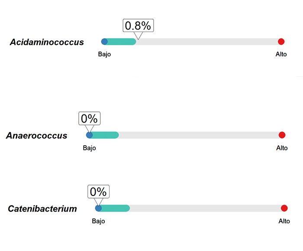This screenshot has width=303, height=251.
Task: Select the 0% callout above Catenibacterium
Action: (x=99, y=192)
